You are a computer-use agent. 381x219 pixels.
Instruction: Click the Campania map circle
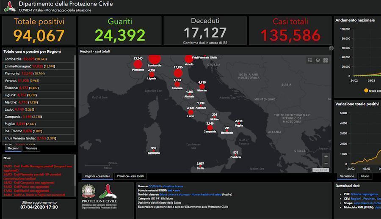tap(210, 128)
